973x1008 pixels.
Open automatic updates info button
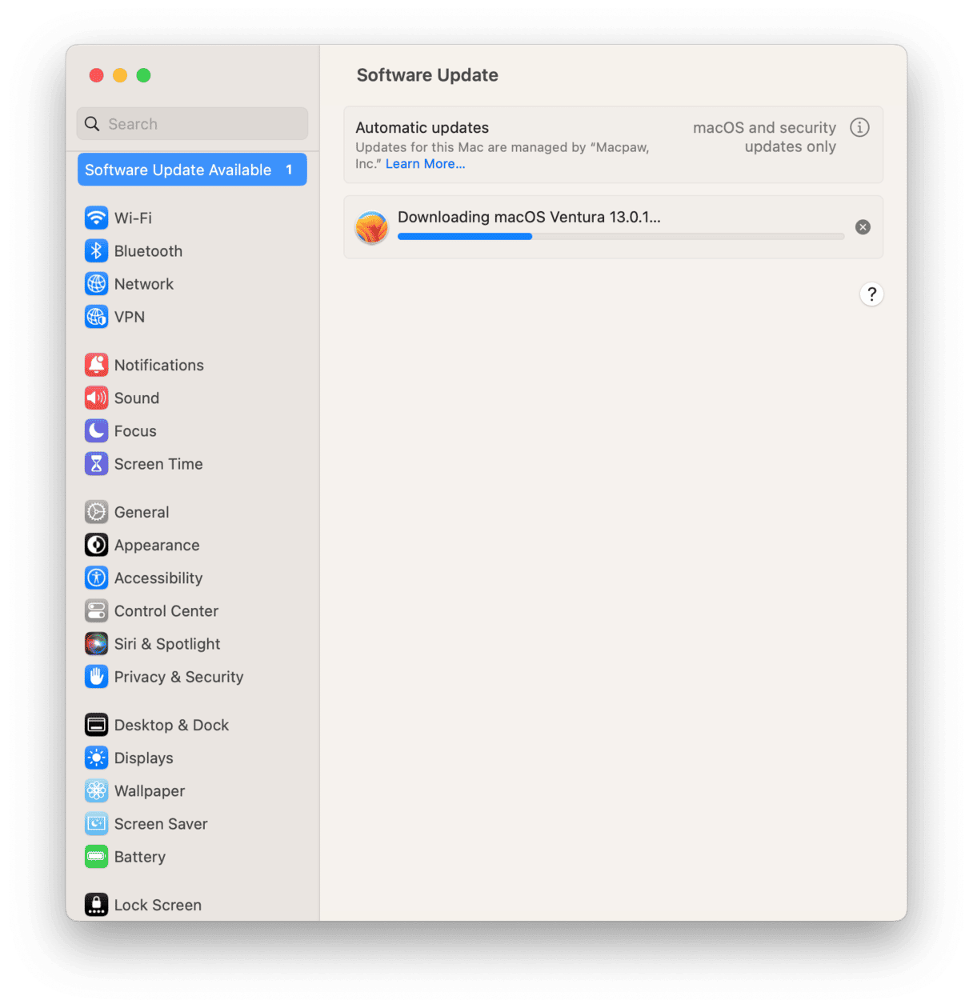point(859,127)
